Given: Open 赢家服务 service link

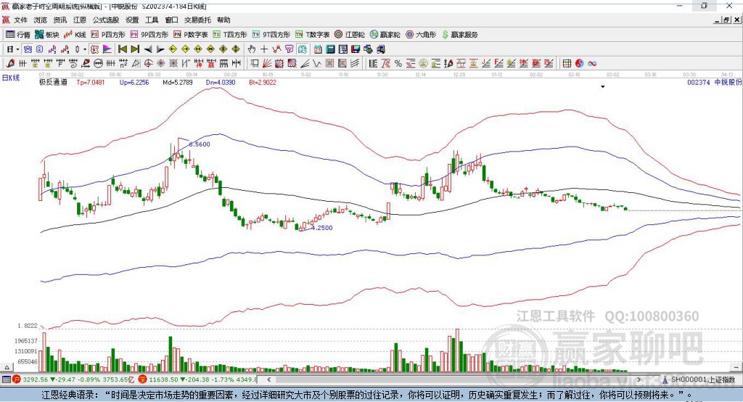Looking at the screenshot, I should pyautogui.click(x=459, y=35).
